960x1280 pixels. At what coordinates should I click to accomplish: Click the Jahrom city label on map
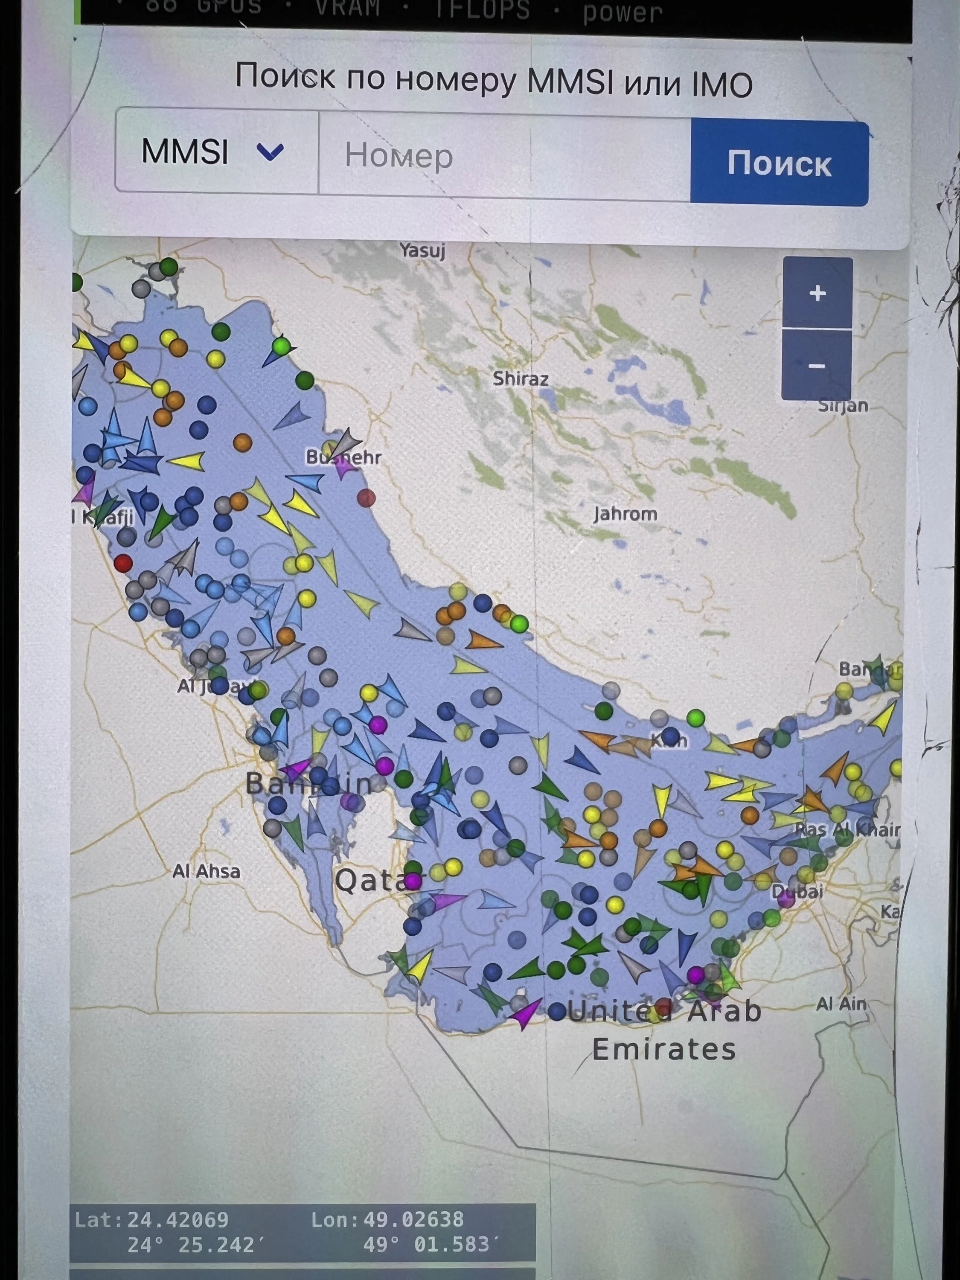[625, 514]
